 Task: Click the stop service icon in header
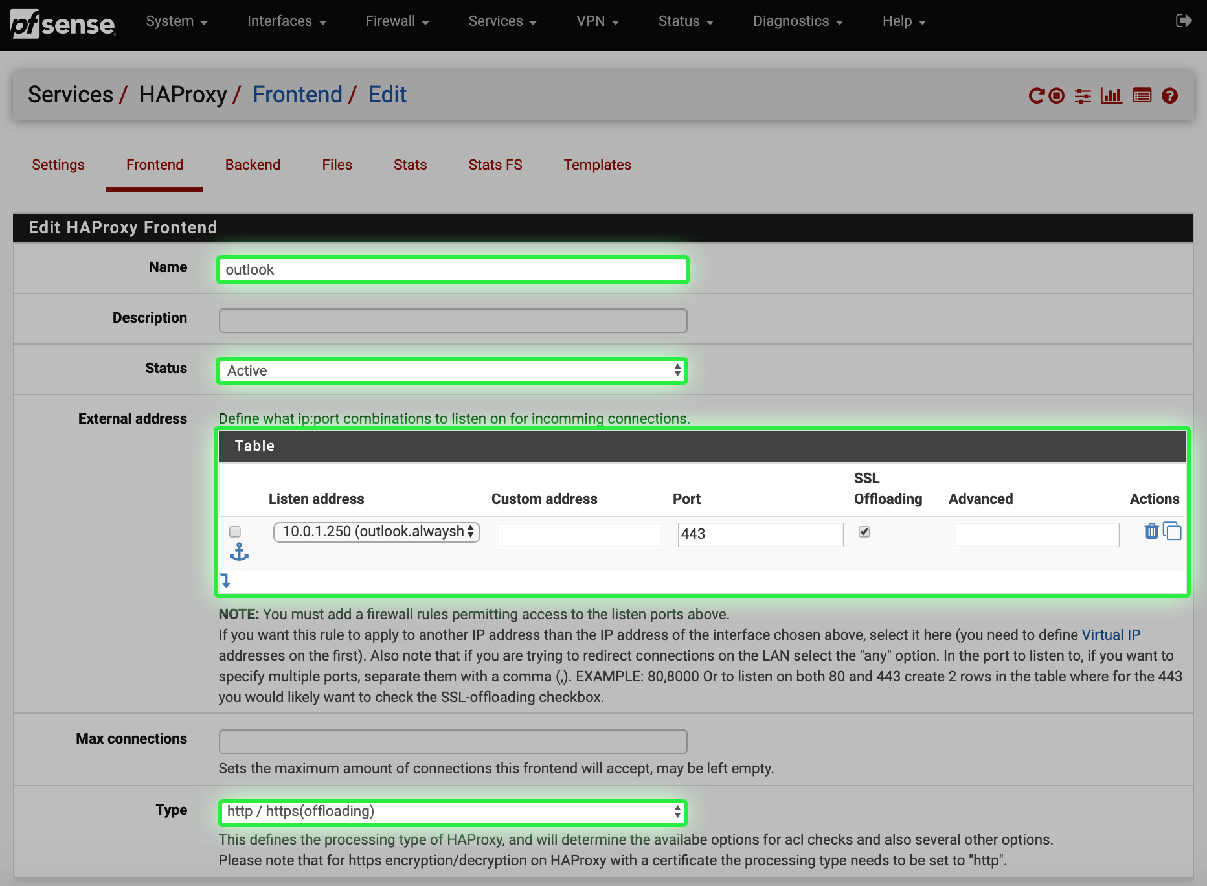1056,96
